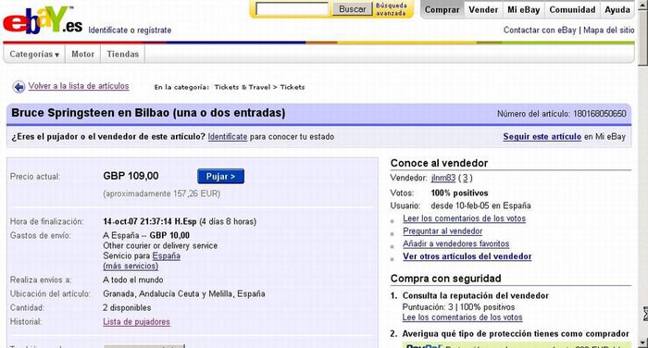Click the Pujar bid button
Image resolution: width=648 pixels, height=348 pixels.
point(220,177)
